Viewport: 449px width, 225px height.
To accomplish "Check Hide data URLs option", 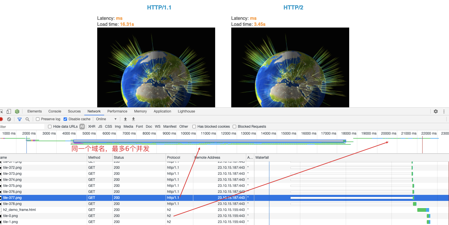I will click(x=50, y=127).
